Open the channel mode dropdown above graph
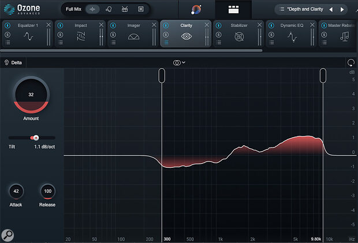 (179, 62)
